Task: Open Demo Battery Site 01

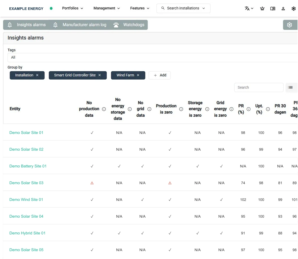Action: point(28,166)
